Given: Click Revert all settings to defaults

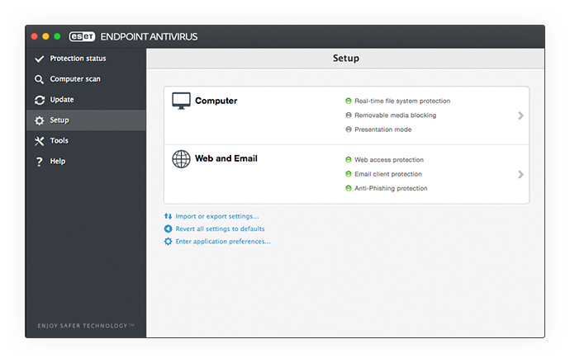Looking at the screenshot, I should coord(220,228).
